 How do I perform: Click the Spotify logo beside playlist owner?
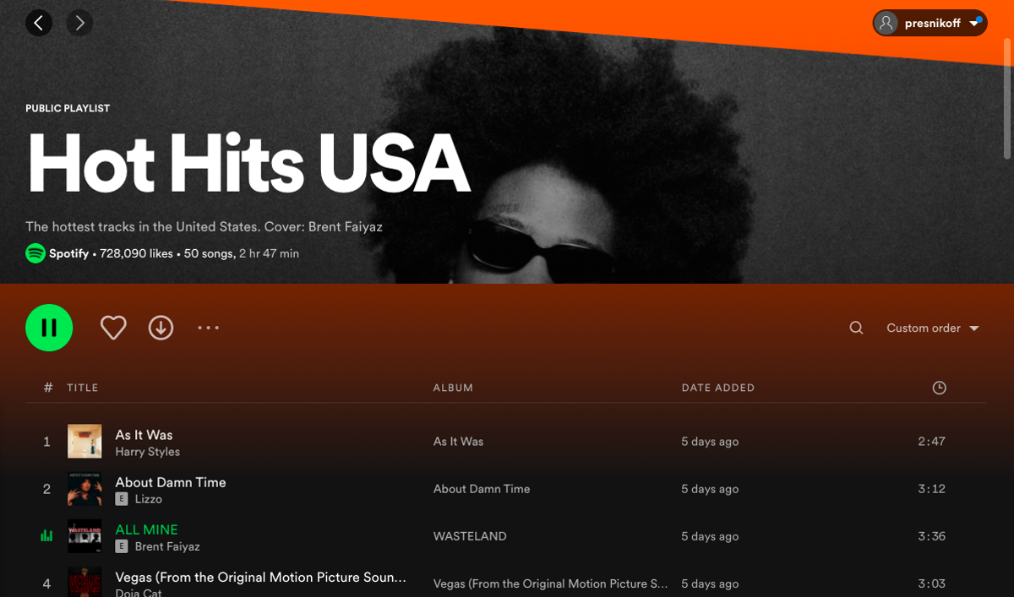tap(35, 253)
